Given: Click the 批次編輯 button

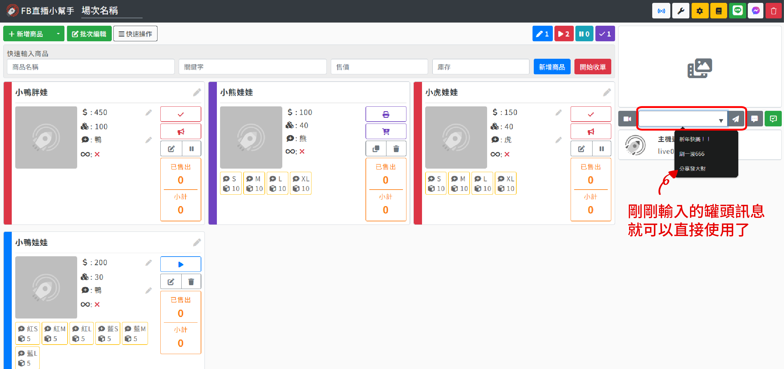Looking at the screenshot, I should pos(89,34).
